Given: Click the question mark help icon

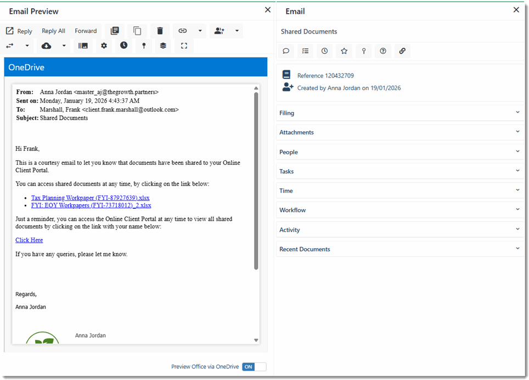Looking at the screenshot, I should [x=383, y=51].
